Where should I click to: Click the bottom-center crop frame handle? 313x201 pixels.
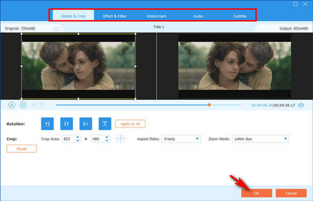[x=78, y=99]
